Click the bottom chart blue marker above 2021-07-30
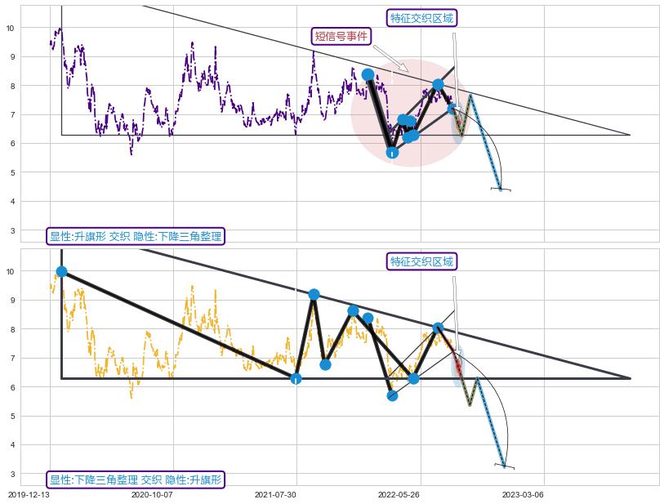The image size is (664, 504). click(296, 378)
